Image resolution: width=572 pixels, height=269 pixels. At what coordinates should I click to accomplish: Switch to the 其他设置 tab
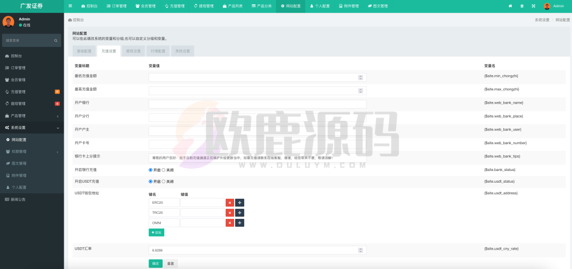[183, 51]
